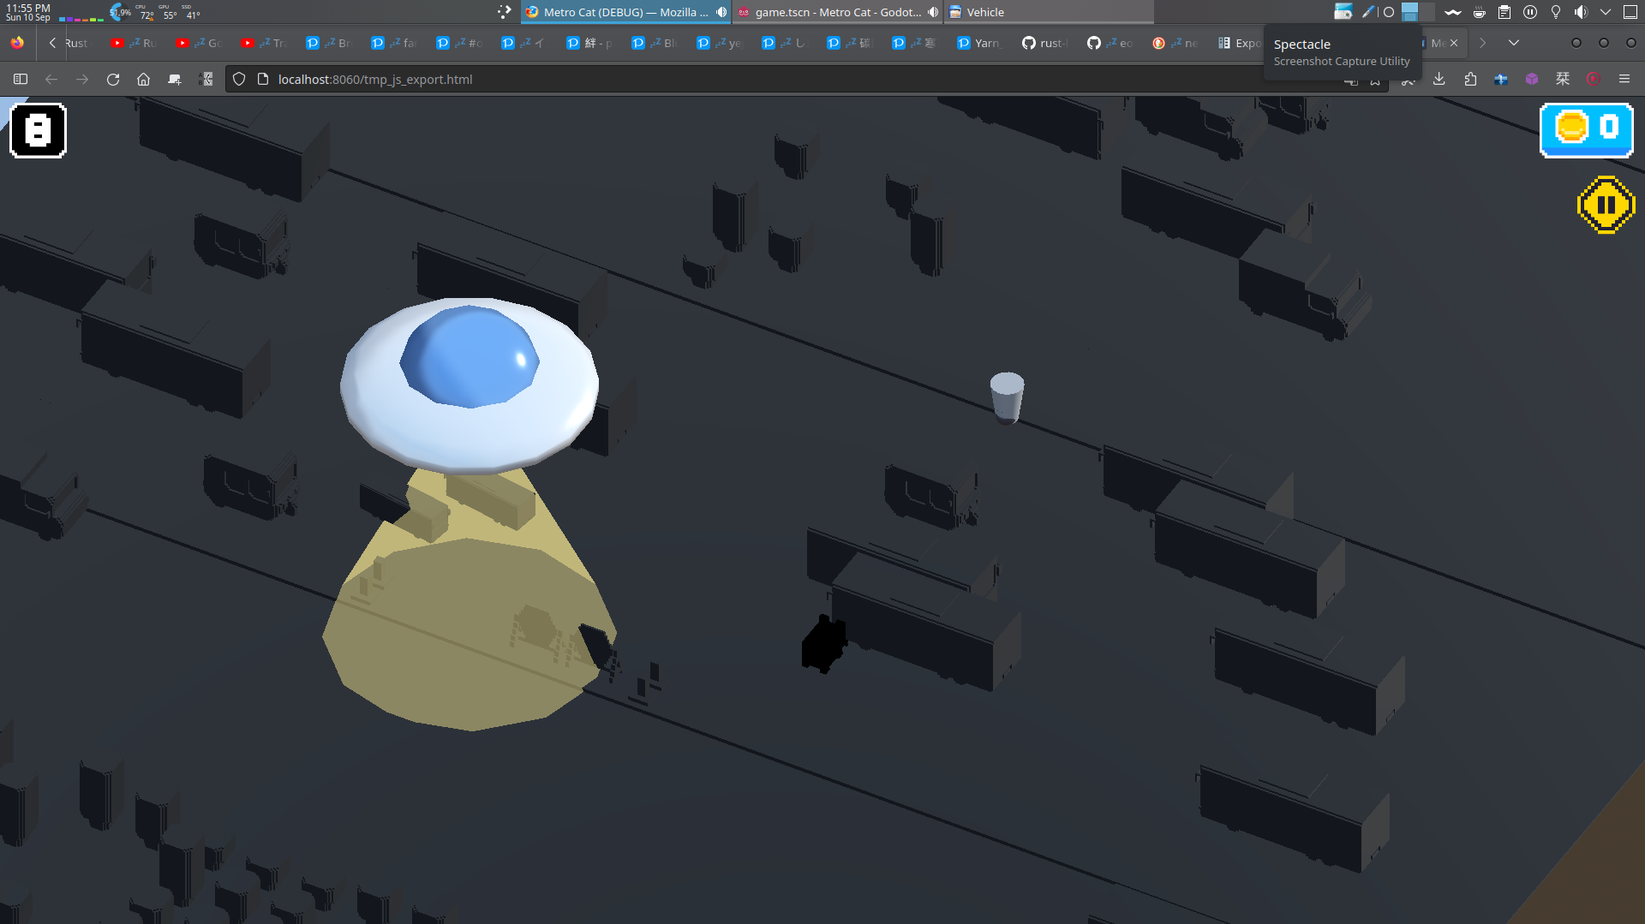This screenshot has width=1645, height=924.
Task: Open the clipboard manager tray icon
Action: 1504,12
